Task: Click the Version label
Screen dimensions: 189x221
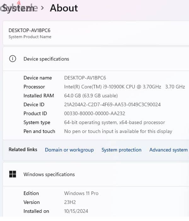Action: coord(31,202)
